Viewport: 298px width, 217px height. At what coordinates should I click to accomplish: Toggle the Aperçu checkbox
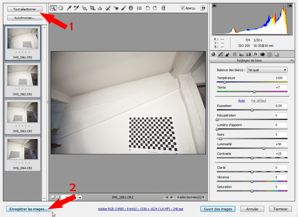coord(182,8)
